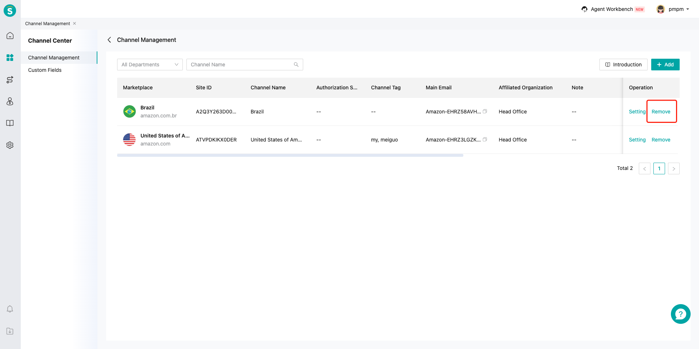Open the download center icon

[x=10, y=331]
